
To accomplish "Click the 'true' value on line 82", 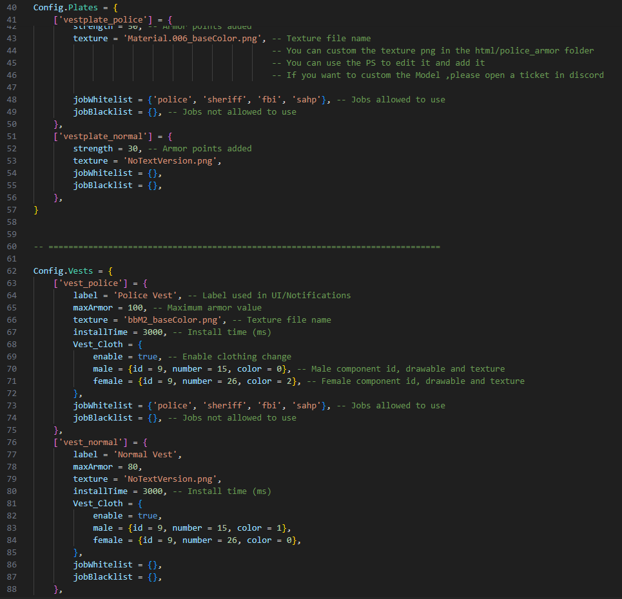I will pos(148,516).
